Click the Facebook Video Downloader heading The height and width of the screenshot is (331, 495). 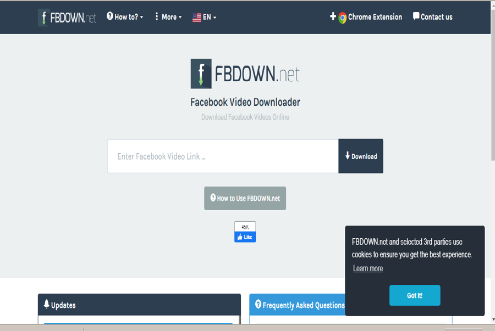click(x=245, y=102)
